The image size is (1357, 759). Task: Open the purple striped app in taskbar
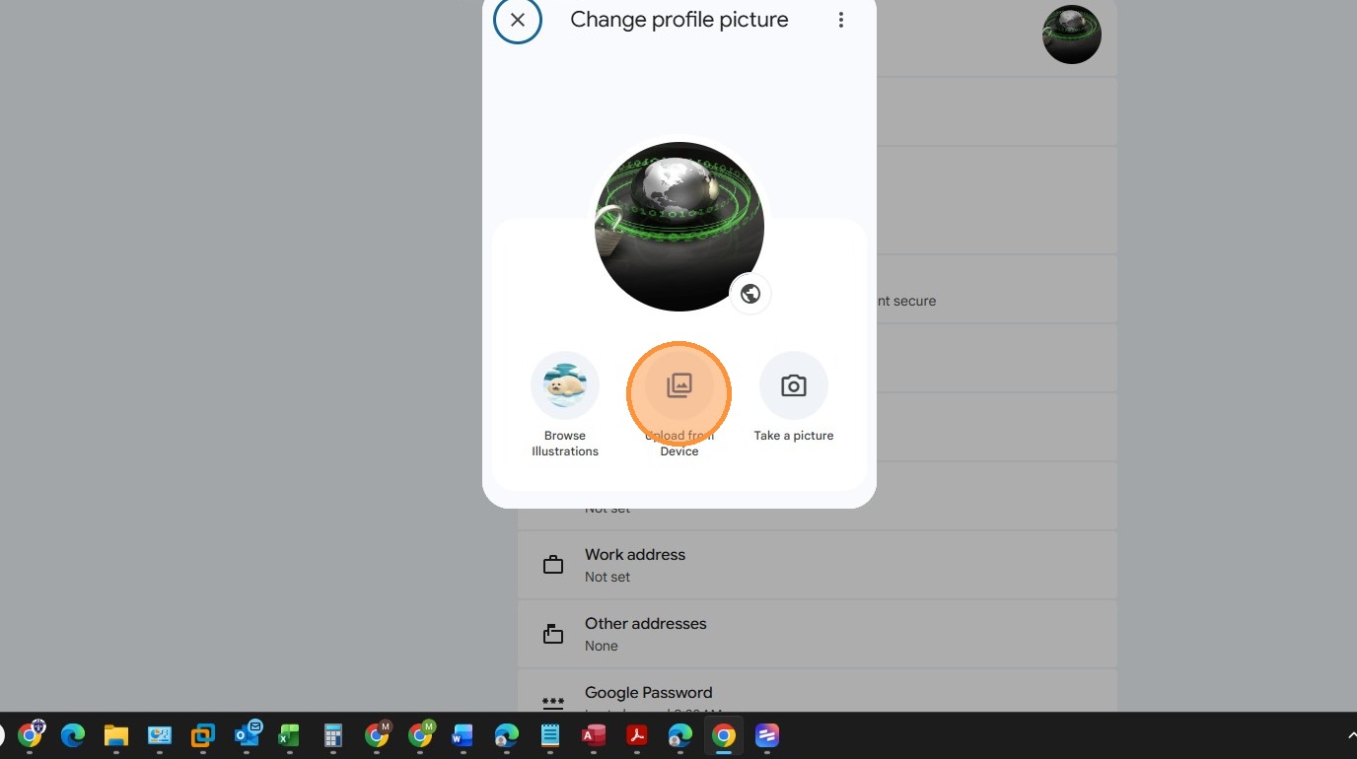(767, 734)
